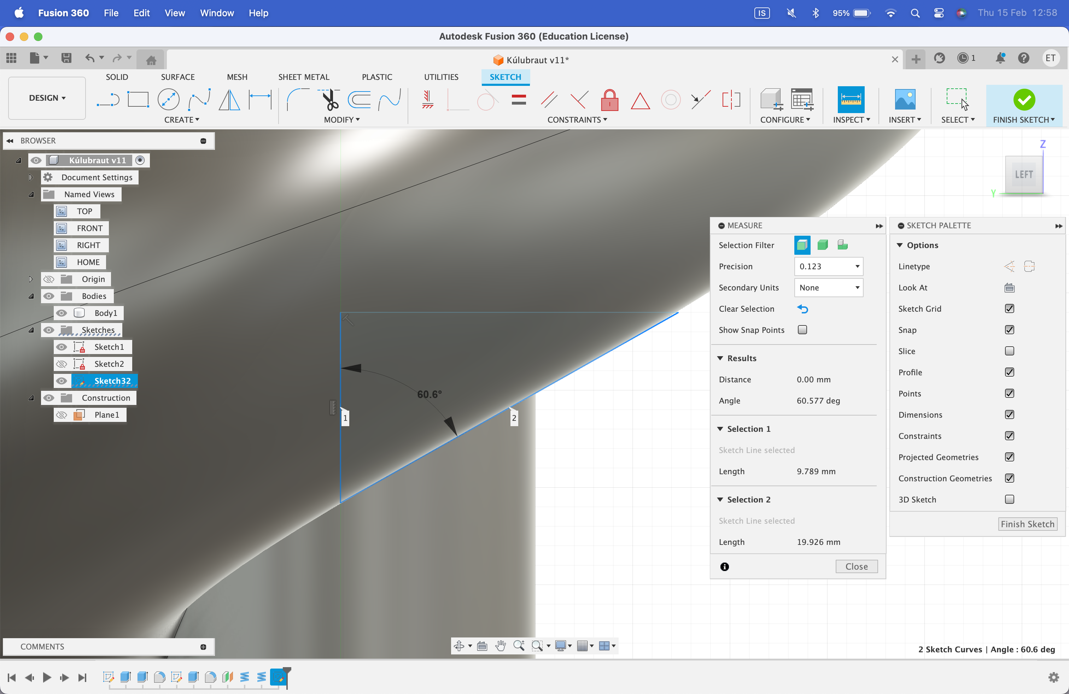
Task: Select the Sketch Dimension tool
Action: tap(260, 100)
